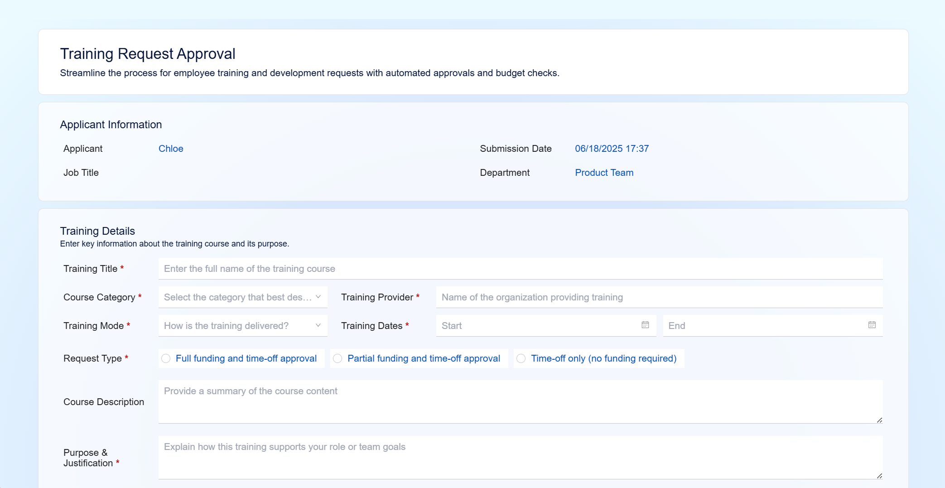The image size is (945, 488).
Task: Click the Training Mode chevron arrow
Action: point(318,325)
